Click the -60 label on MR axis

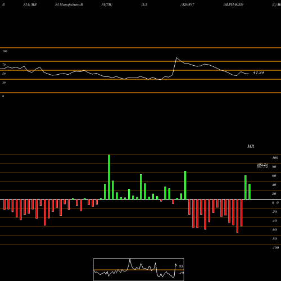[274, 230]
